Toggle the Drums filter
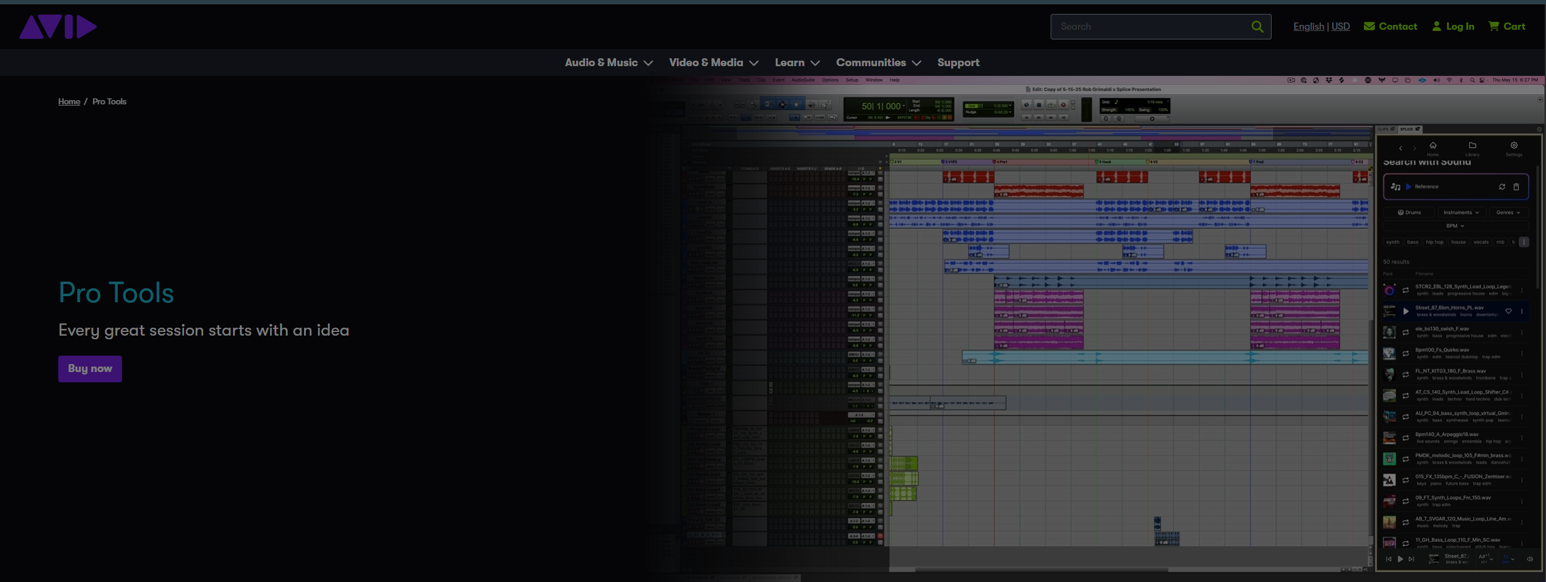 (x=1409, y=212)
